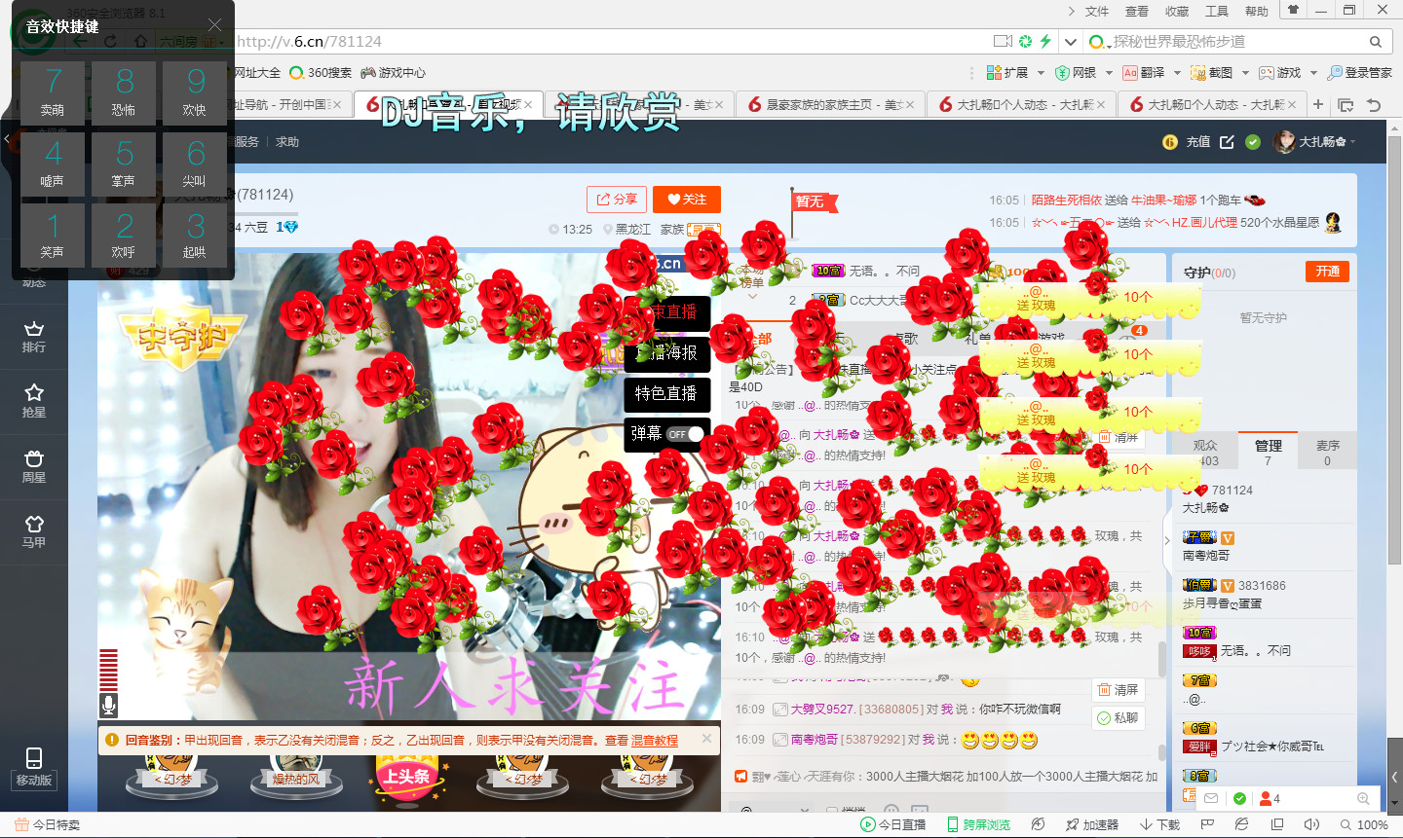The width and height of the screenshot is (1403, 838).
Task: Open 帮助 menu in browser
Action: pos(1257,12)
